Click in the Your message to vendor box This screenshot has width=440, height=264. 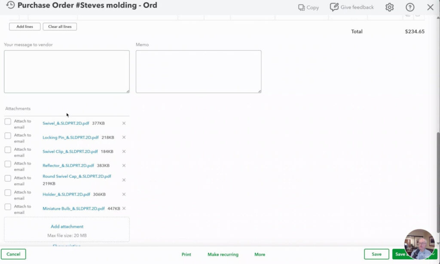[x=67, y=72]
